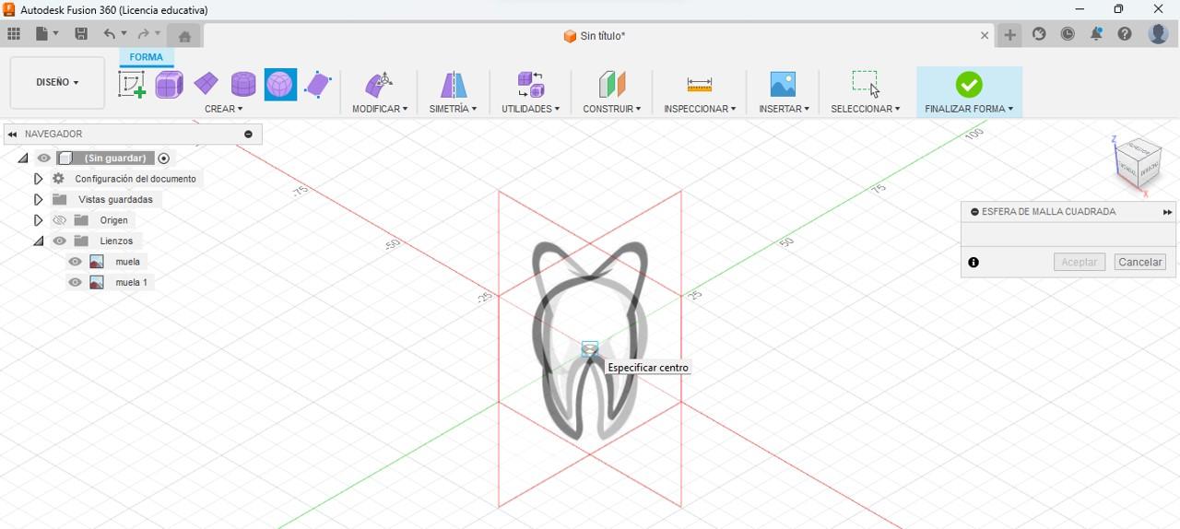Undo the last action

(x=110, y=34)
